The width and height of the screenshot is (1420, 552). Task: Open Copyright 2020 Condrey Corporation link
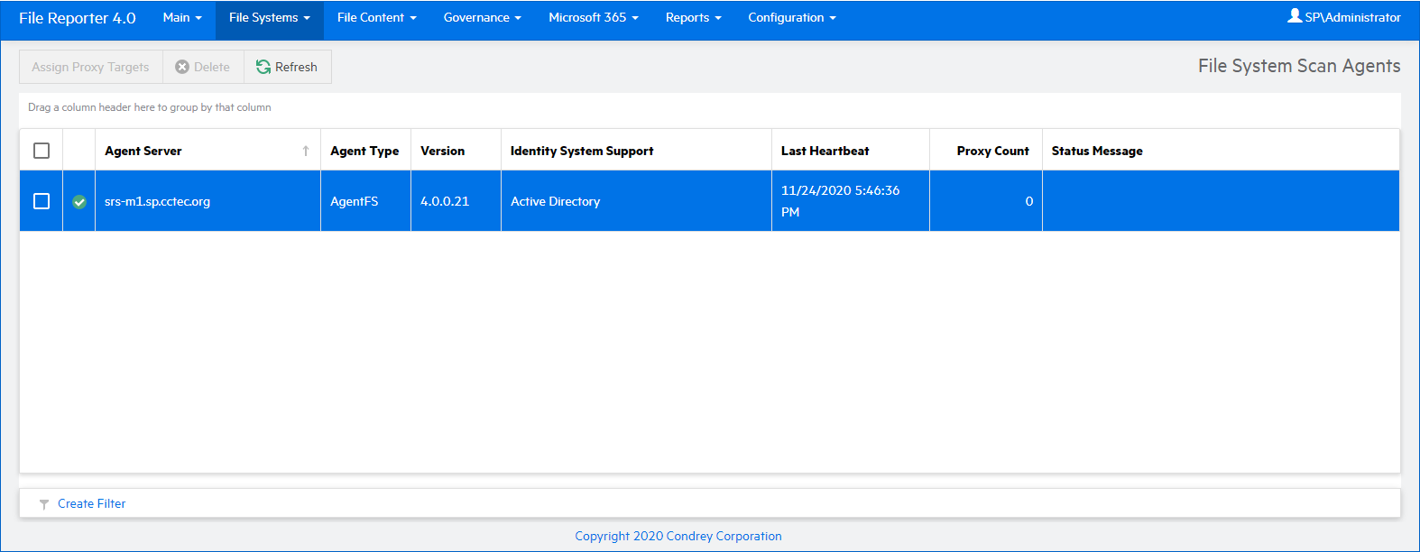pyautogui.click(x=678, y=536)
